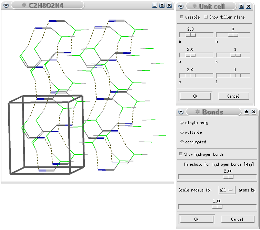The height and width of the screenshot is (230, 260).
Task: Maximize the Bonds dialog
Action: coord(246,112)
